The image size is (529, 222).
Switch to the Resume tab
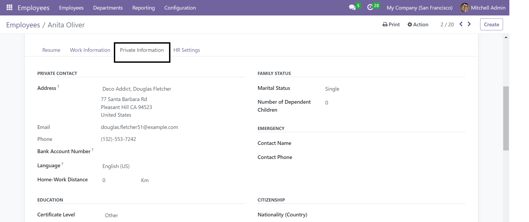(51, 50)
